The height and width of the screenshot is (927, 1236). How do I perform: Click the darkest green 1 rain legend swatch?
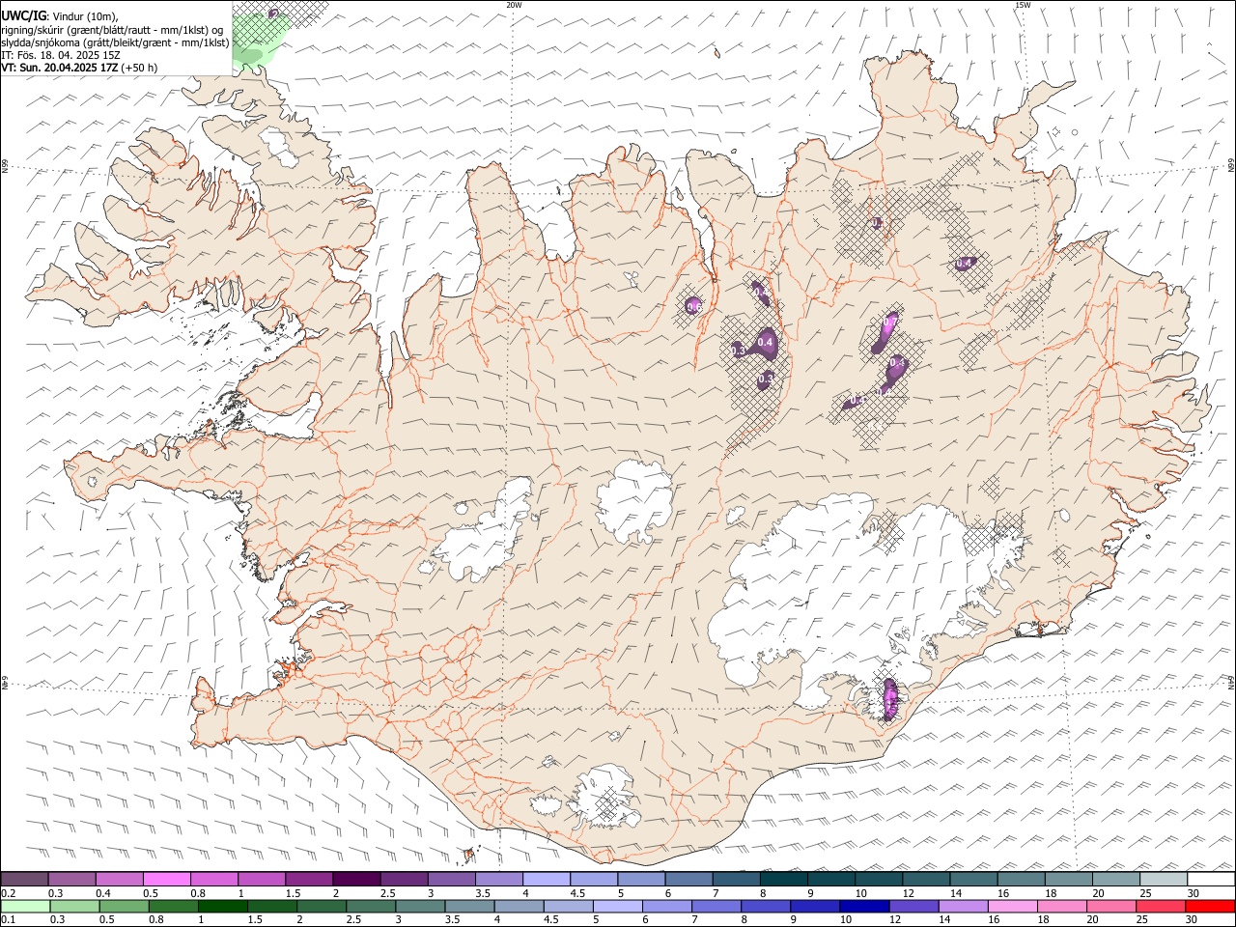223,906
